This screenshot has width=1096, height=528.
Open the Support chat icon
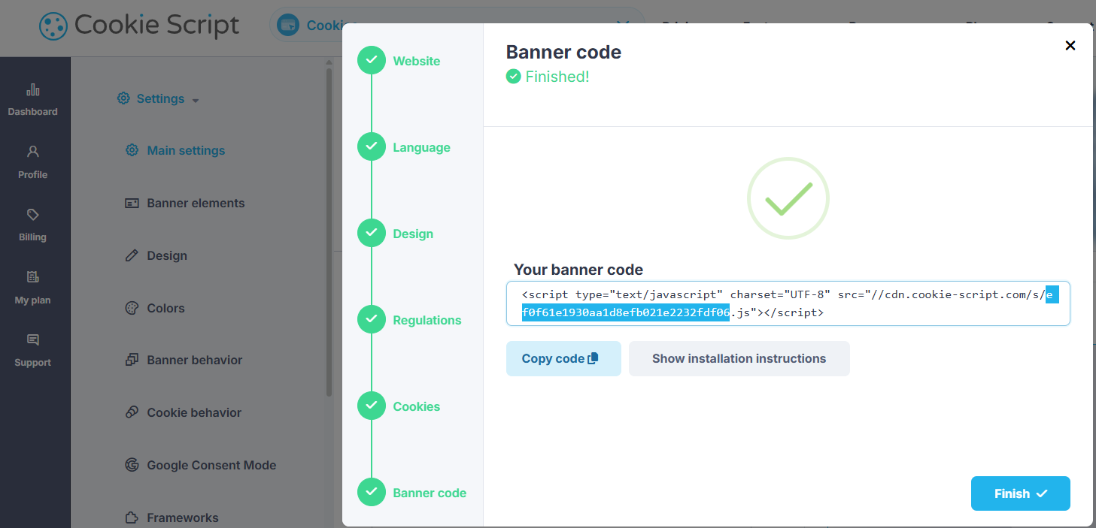pyautogui.click(x=33, y=339)
